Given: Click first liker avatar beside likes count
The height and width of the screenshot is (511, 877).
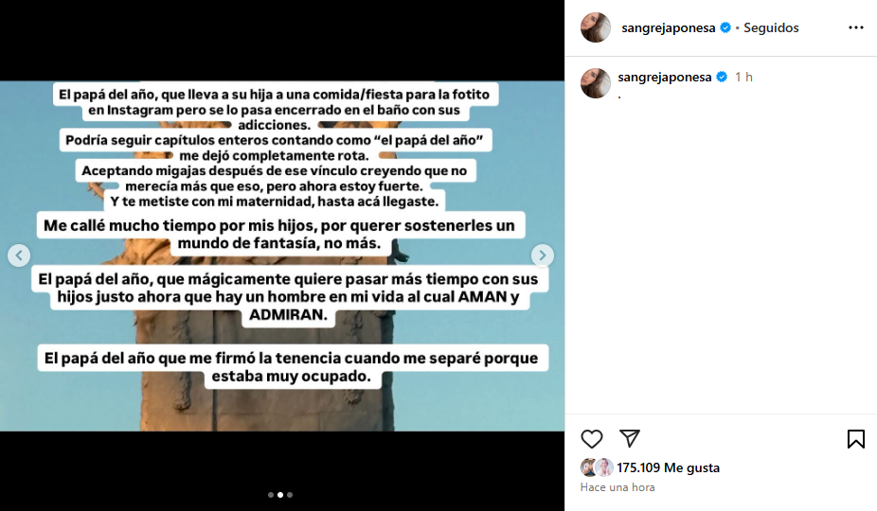Looking at the screenshot, I should [588, 467].
